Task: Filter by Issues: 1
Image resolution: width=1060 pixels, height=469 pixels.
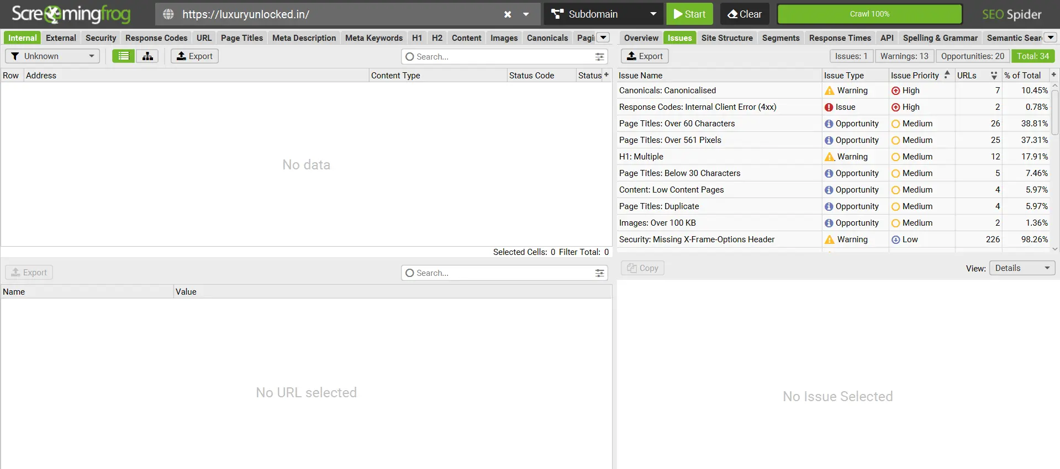Action: [x=851, y=56]
